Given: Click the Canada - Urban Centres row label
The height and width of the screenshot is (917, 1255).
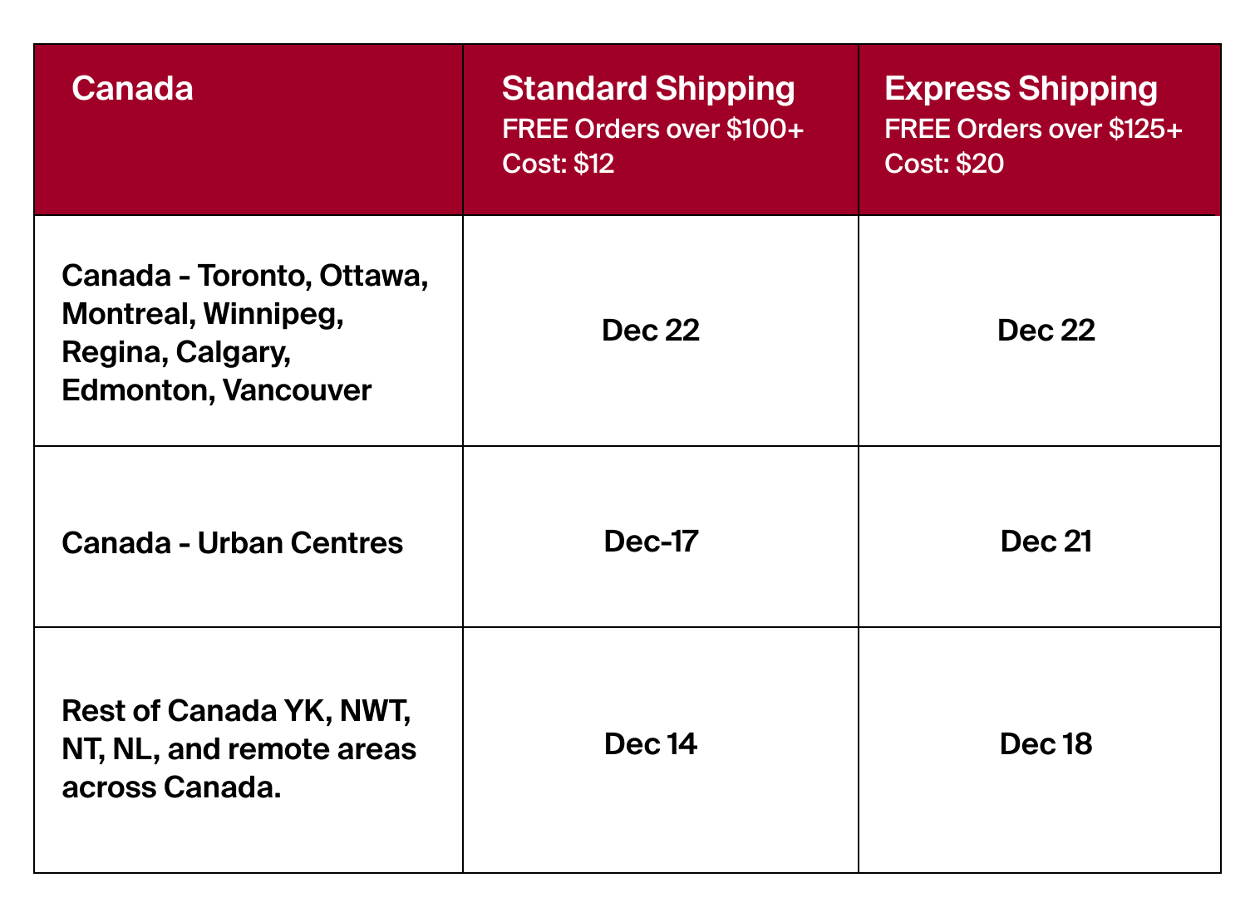Looking at the screenshot, I should tap(232, 542).
